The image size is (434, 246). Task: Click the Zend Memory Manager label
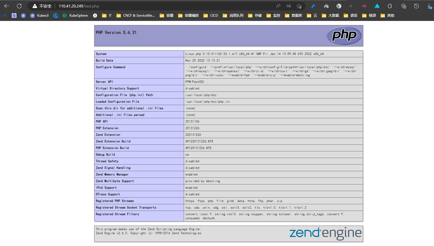pyautogui.click(x=112, y=174)
